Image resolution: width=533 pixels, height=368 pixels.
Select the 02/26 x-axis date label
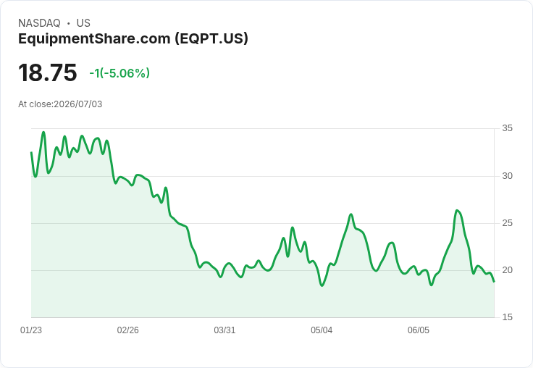pyautogui.click(x=127, y=330)
